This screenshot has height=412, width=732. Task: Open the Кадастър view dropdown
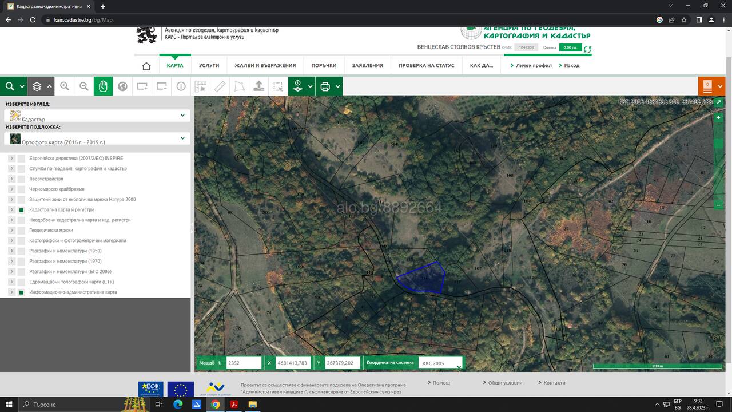click(x=97, y=116)
